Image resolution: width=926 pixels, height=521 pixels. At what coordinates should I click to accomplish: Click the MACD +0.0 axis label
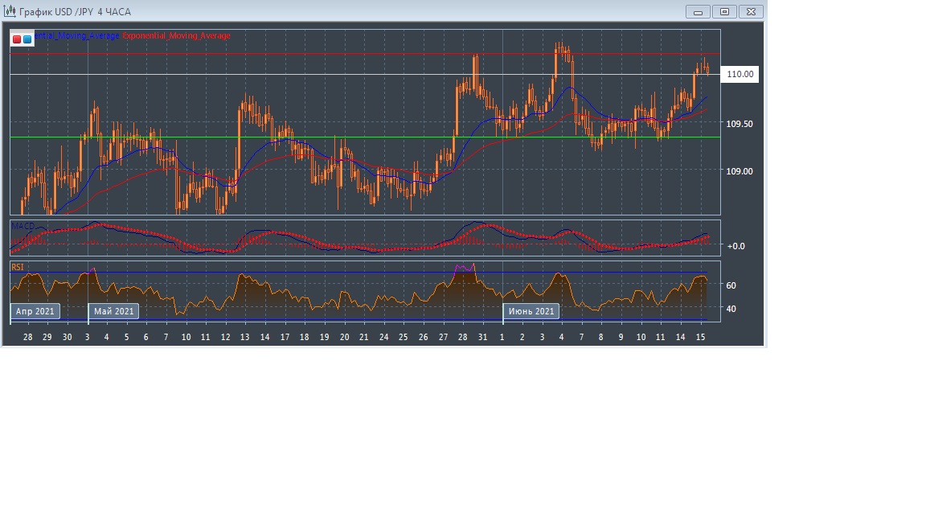point(735,246)
